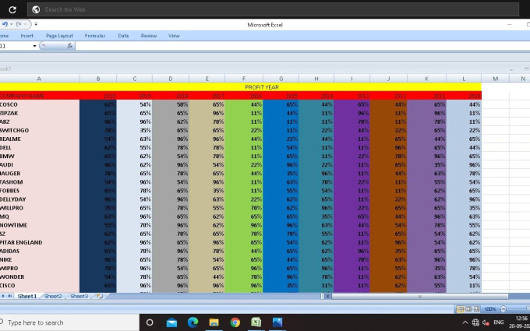Switch to Page Break Preview in status bar

(476, 309)
